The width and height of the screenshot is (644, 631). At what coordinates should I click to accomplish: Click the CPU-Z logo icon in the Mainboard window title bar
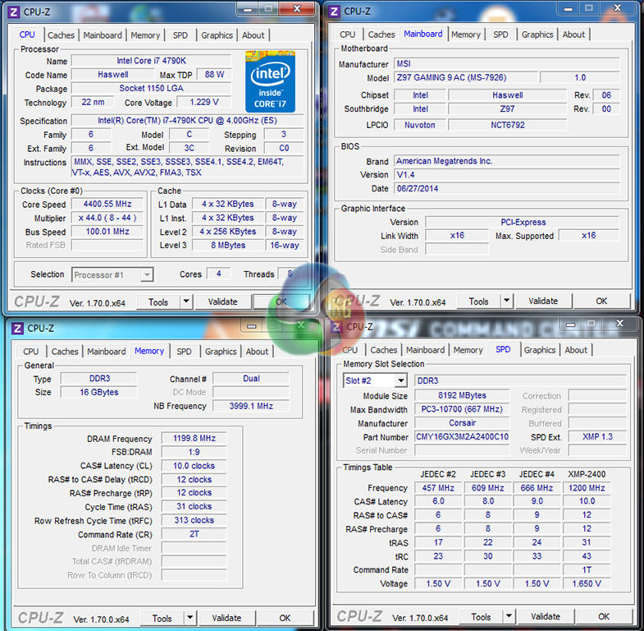(x=335, y=12)
